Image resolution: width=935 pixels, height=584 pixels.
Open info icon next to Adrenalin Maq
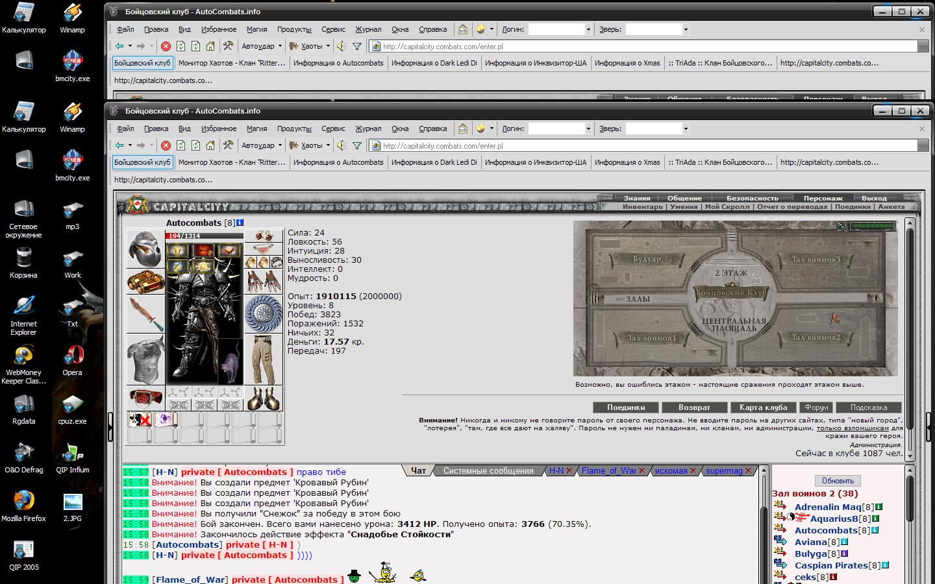pyautogui.click(x=879, y=507)
